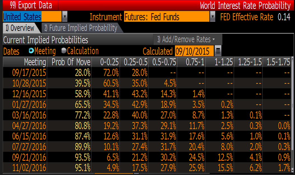Select the 04/27/2016 meeting row date

tap(29, 126)
